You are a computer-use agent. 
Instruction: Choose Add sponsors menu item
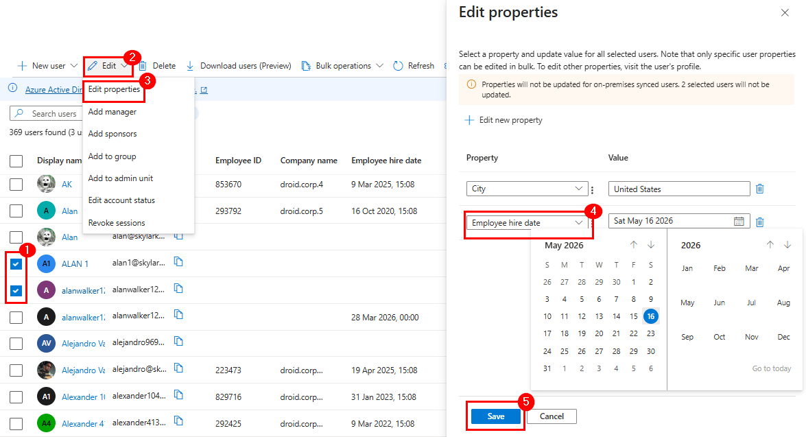[x=112, y=134]
